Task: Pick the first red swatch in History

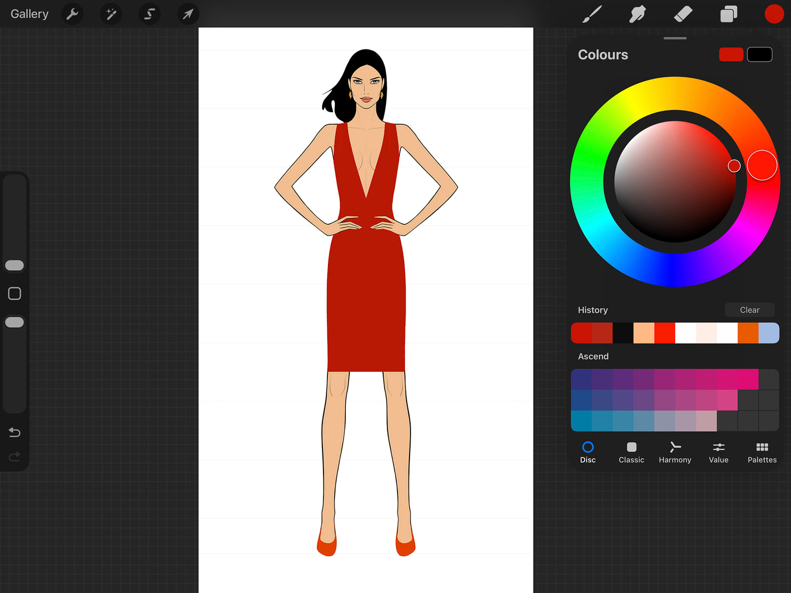Action: (x=581, y=333)
